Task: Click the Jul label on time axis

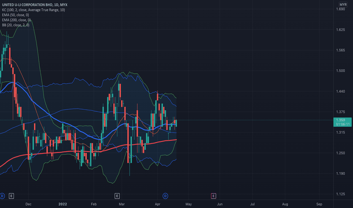Action: (x=252, y=204)
